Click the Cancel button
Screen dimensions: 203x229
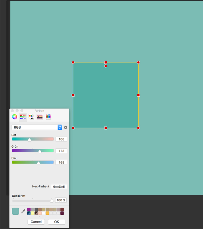point(36,222)
